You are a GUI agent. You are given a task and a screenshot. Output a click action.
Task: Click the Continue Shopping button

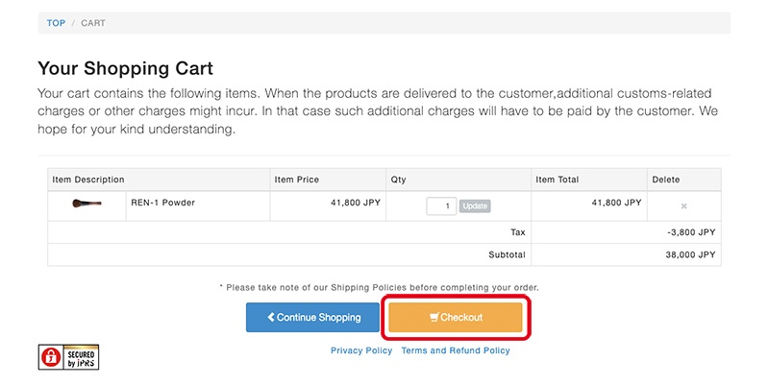[x=312, y=318]
